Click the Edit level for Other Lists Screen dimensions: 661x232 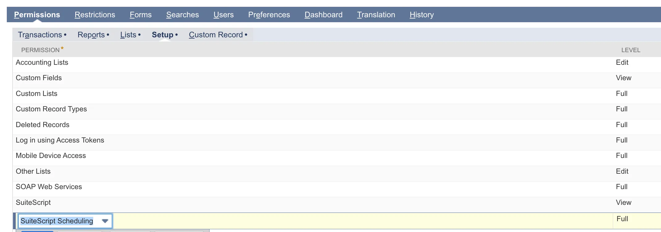coord(622,171)
